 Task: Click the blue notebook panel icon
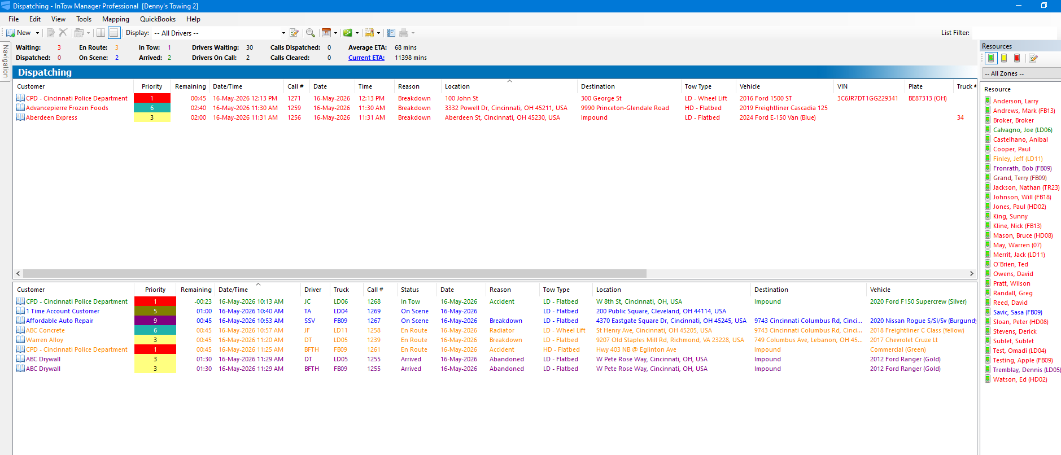point(391,33)
